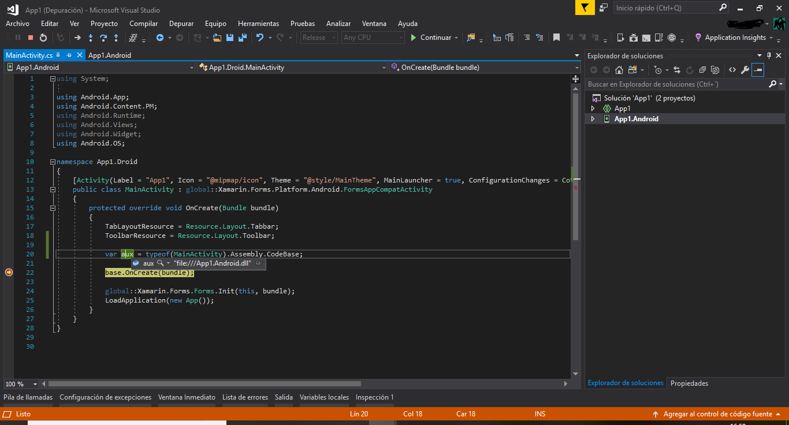
Task: Open the Android Adb command prompt icon
Action: [x=646, y=38]
